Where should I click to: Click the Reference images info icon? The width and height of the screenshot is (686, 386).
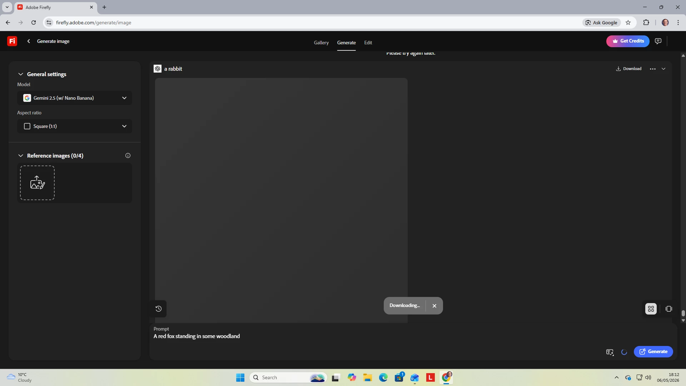(128, 155)
